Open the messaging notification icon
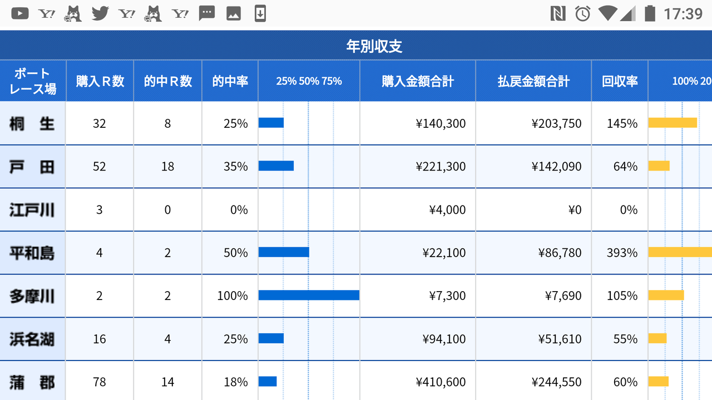 click(206, 13)
